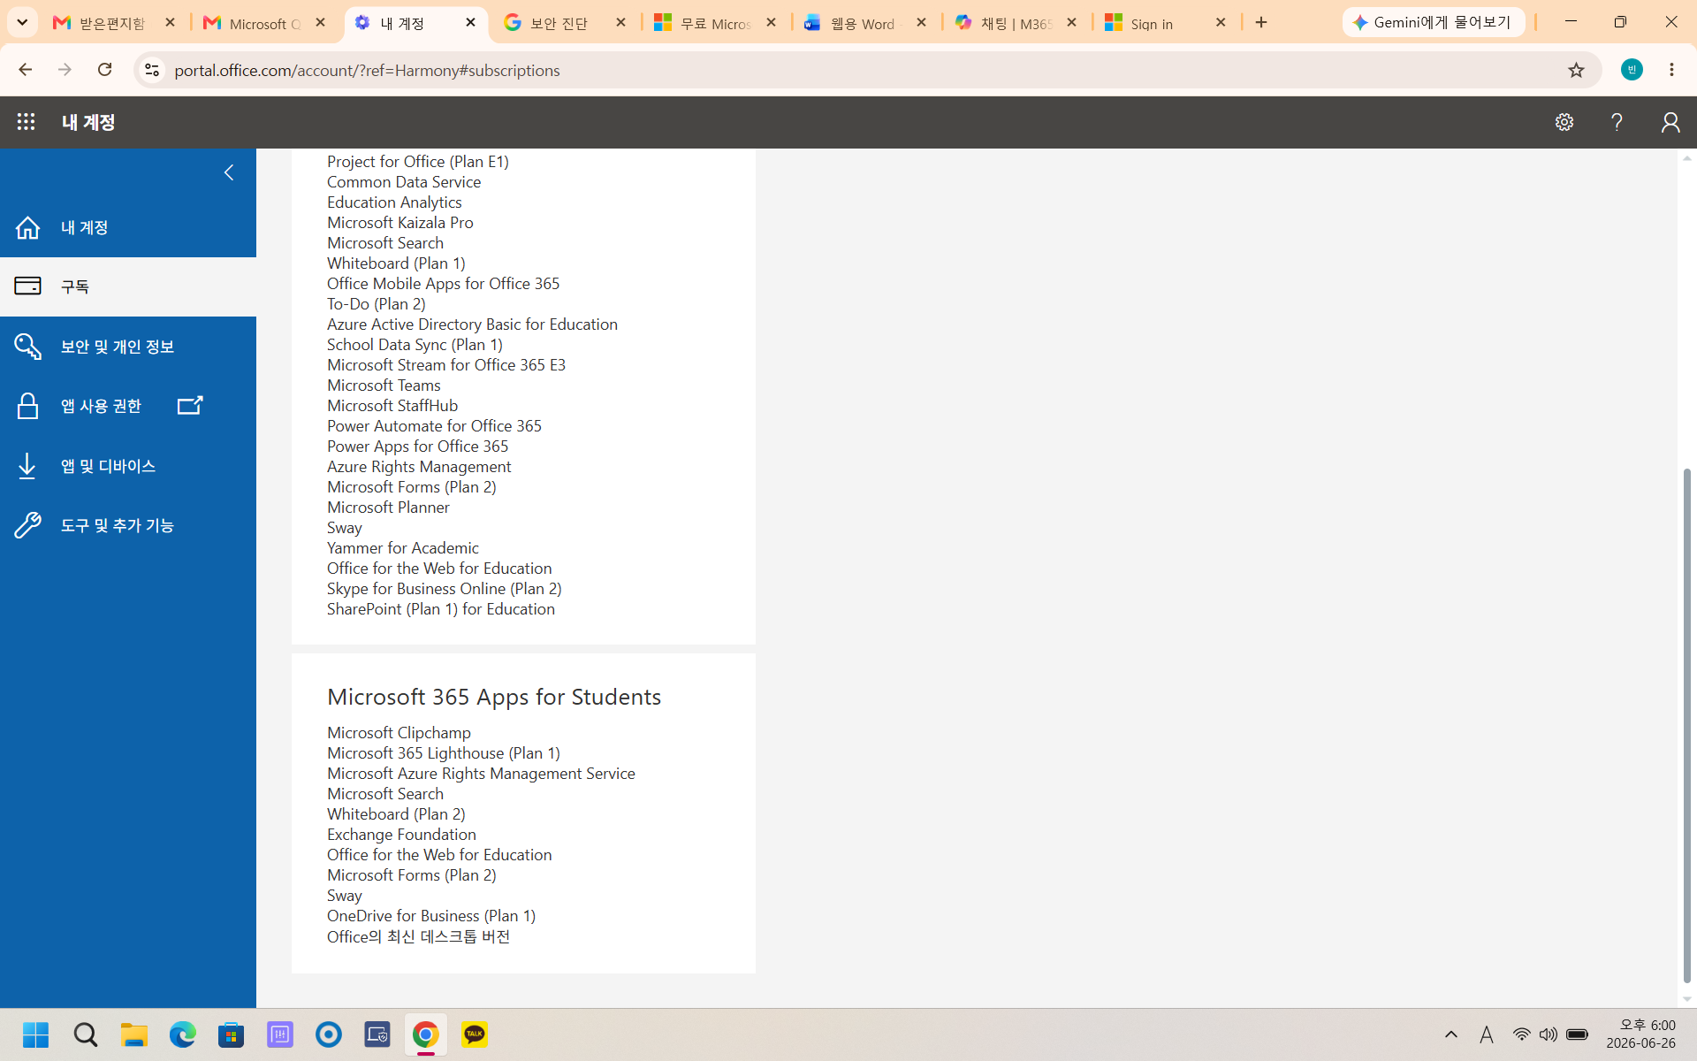Click SharePoint (Plan 1) for Education text
The image size is (1697, 1061).
click(441, 609)
